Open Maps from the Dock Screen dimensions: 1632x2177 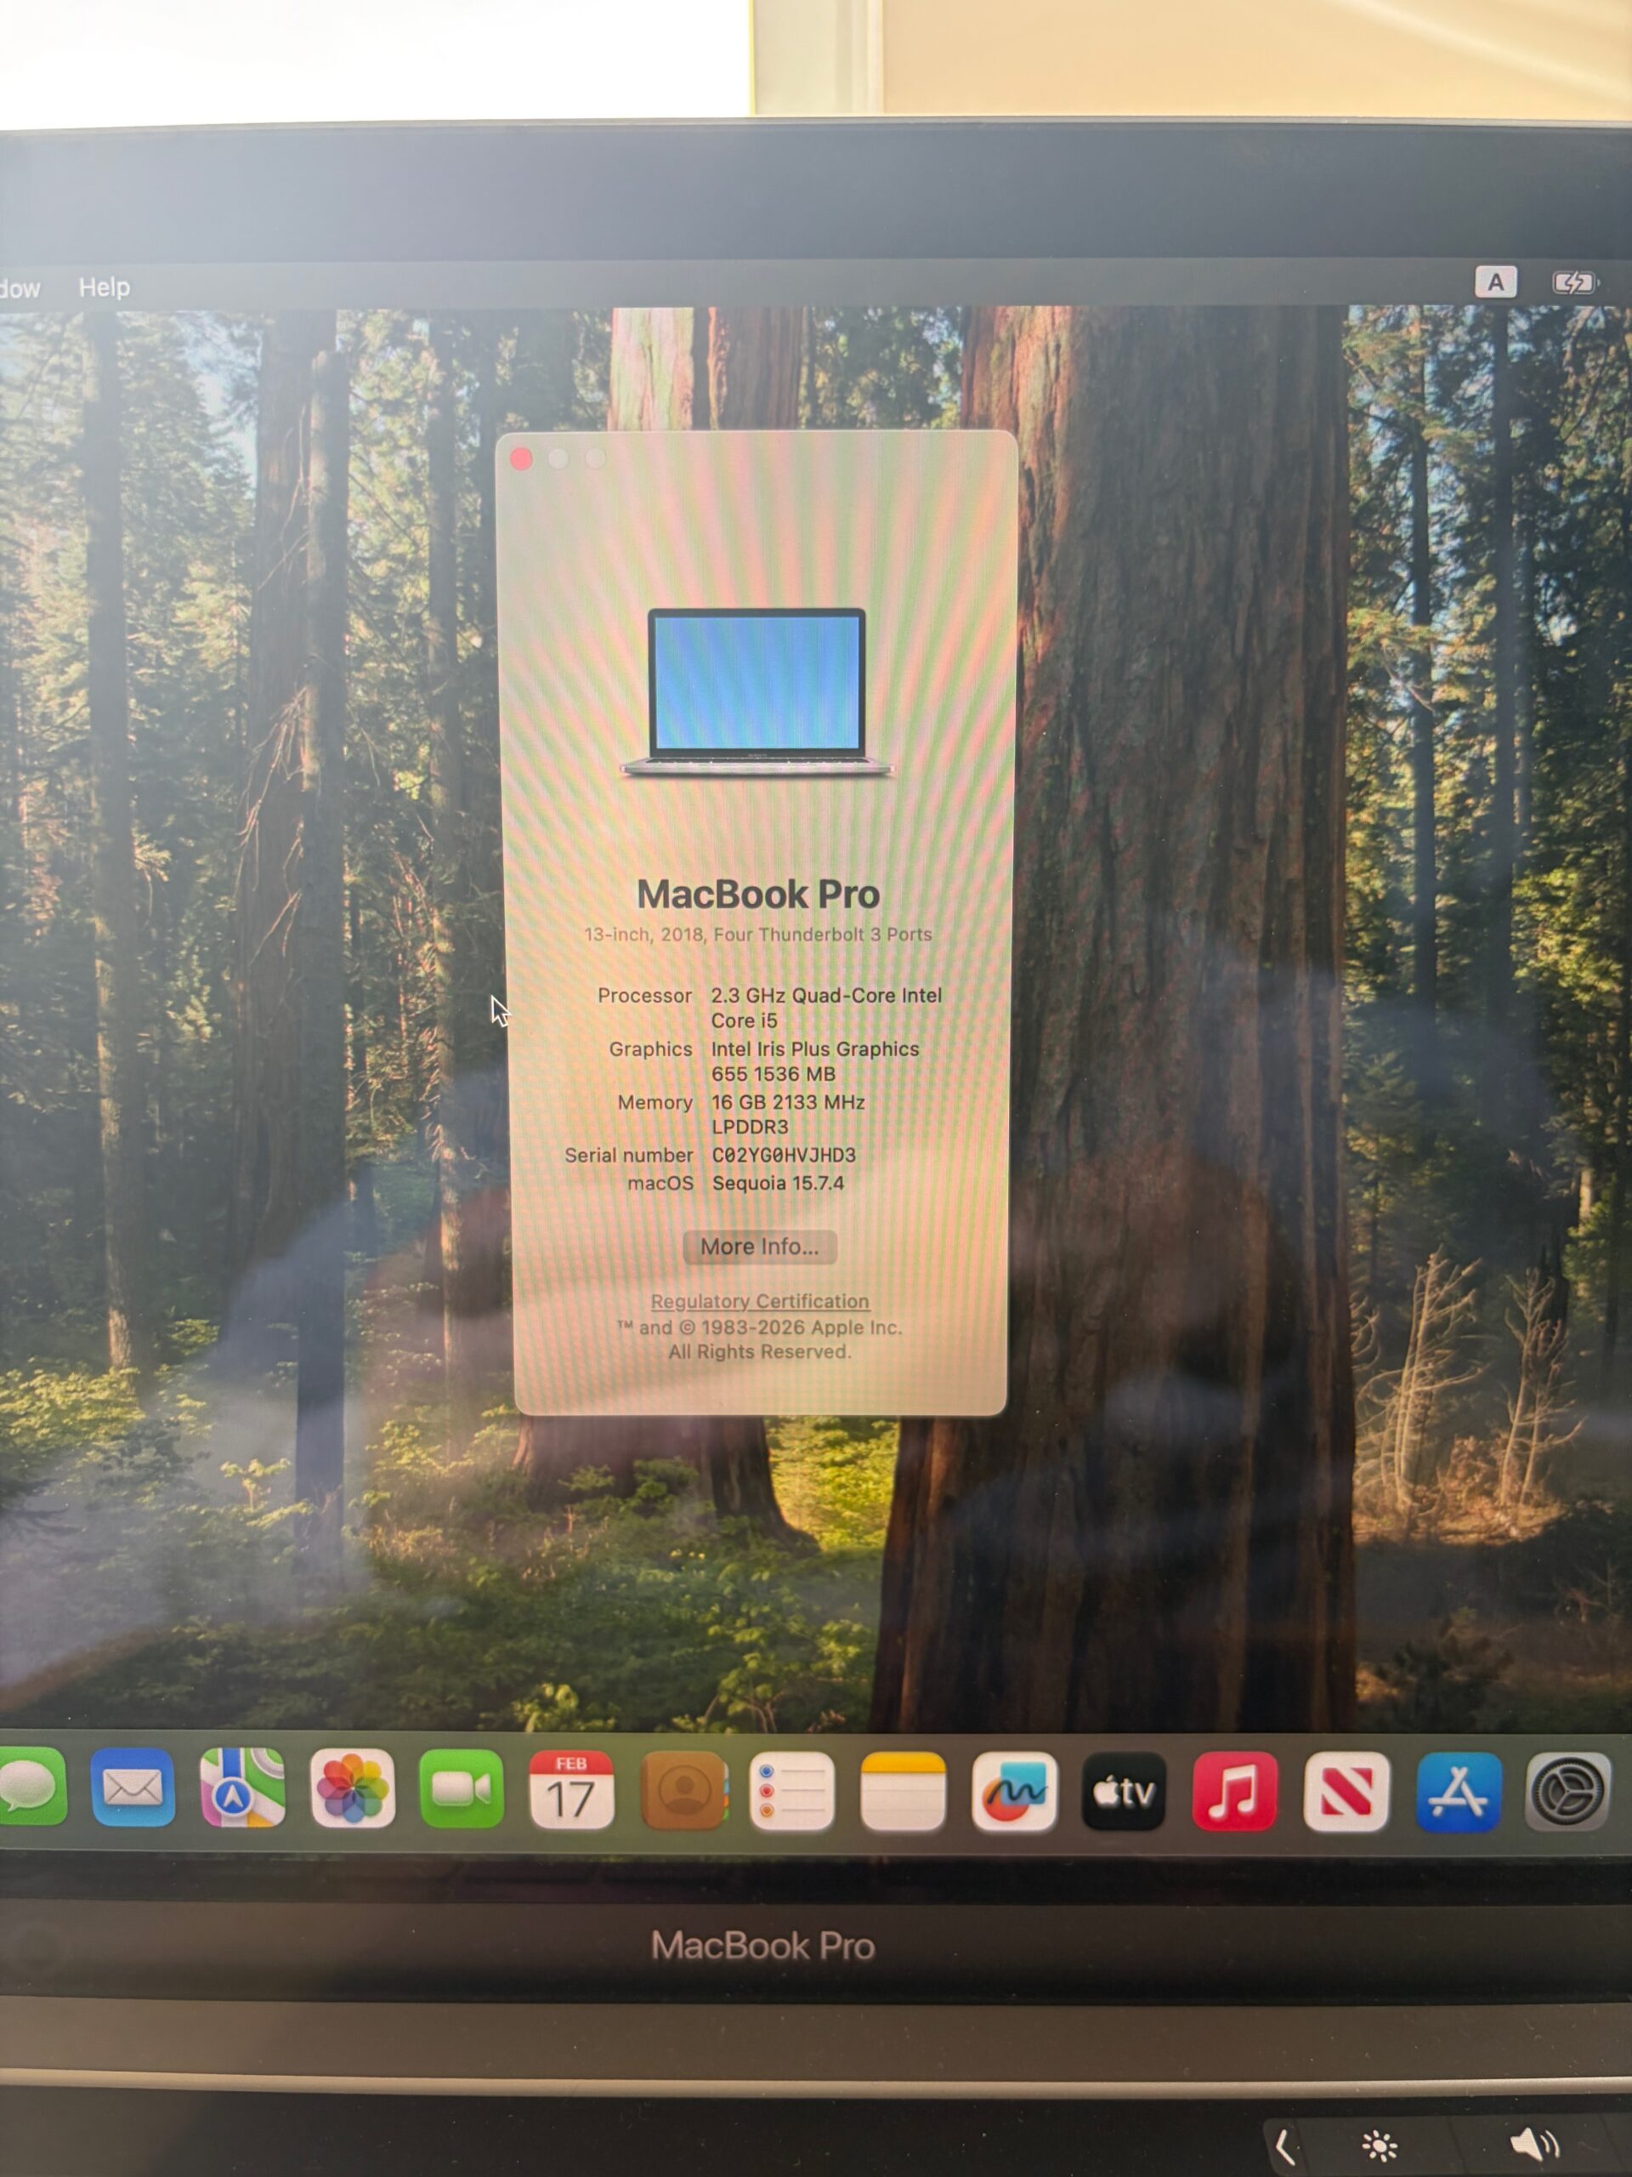click(x=242, y=1790)
